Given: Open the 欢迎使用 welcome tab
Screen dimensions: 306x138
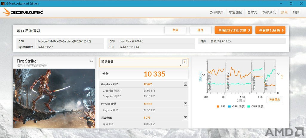Looking at the screenshot, I should point(217,12).
